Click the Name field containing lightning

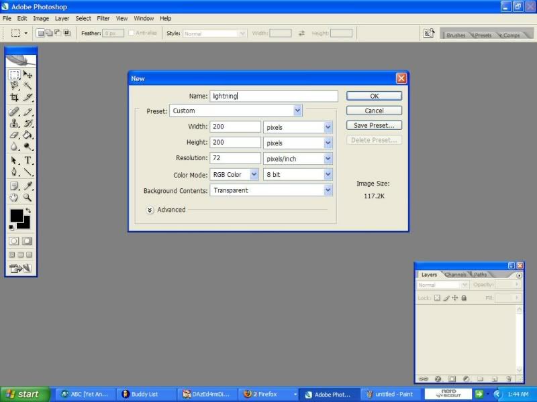274,96
